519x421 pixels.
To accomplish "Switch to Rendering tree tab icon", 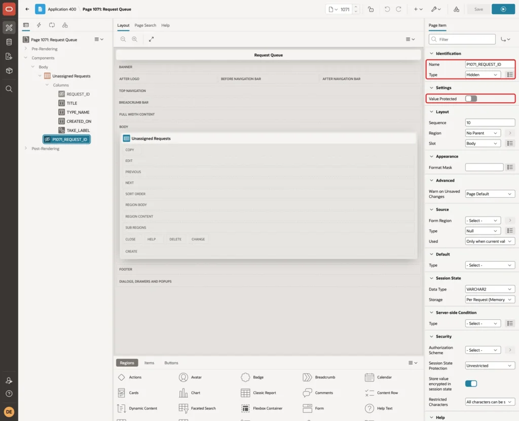I will coord(26,25).
